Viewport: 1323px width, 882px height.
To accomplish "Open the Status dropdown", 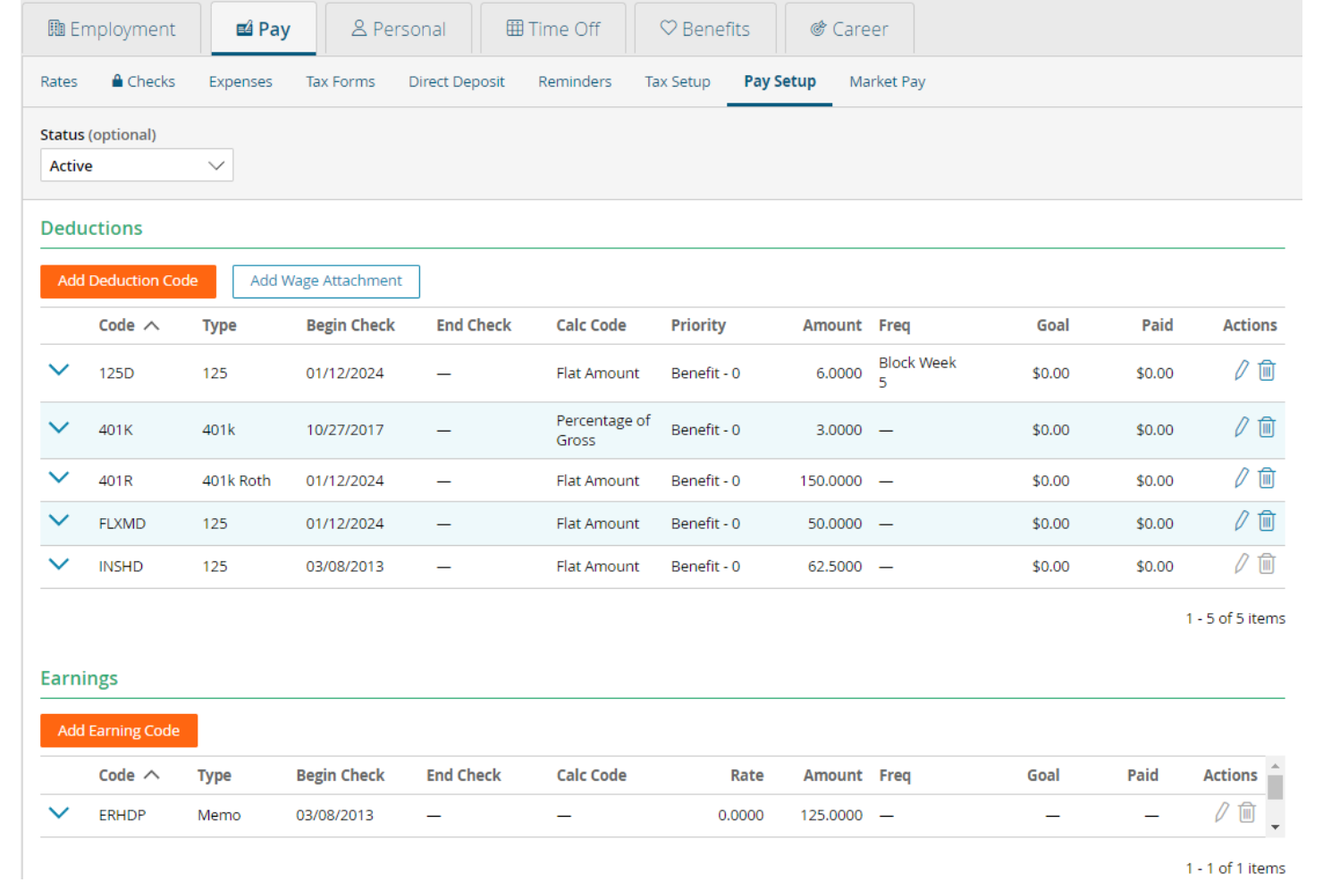I will 137,165.
